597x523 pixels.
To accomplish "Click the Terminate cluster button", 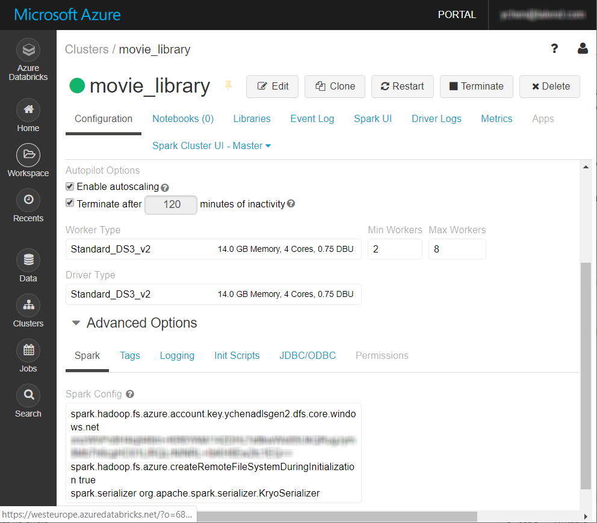I will (476, 87).
